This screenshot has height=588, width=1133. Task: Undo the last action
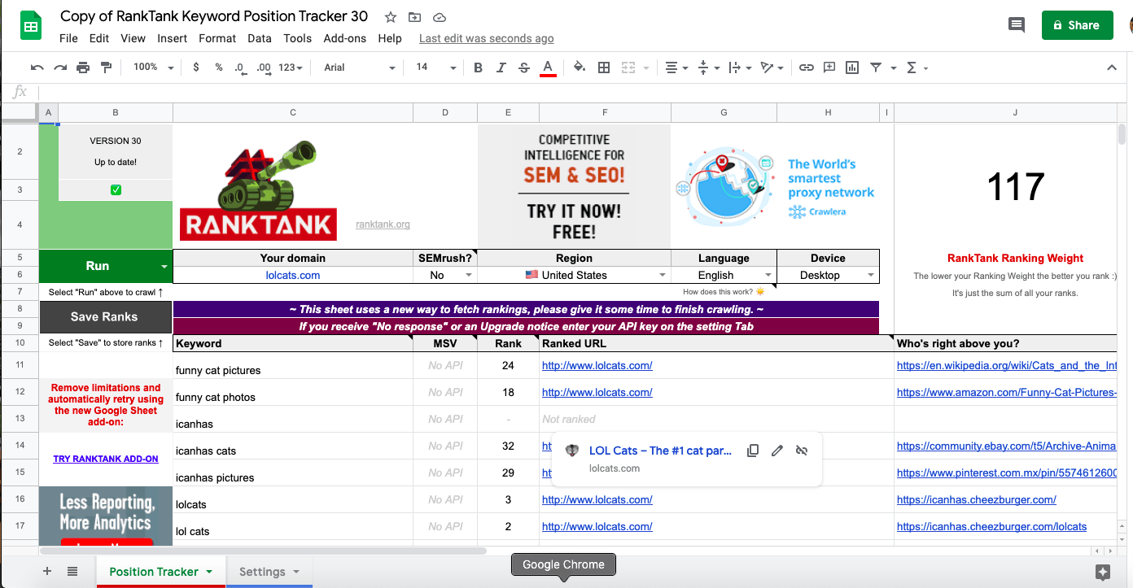(37, 68)
